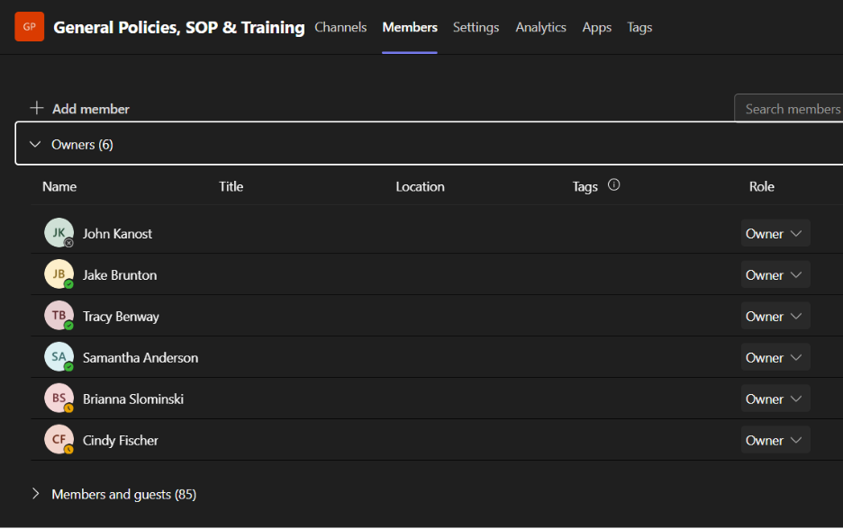Click Cindy Fischer's CF avatar
The image size is (843, 529).
(x=59, y=440)
